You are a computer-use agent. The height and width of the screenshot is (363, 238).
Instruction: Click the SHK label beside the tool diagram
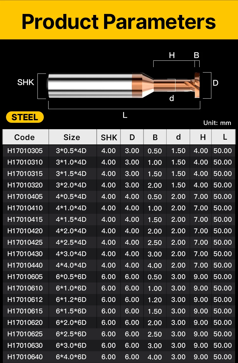point(26,82)
